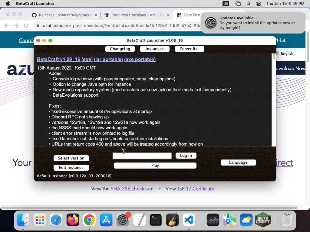The height and width of the screenshot is (232, 310).
Task: Click the lock icon in address bar
Action: tap(38, 26)
